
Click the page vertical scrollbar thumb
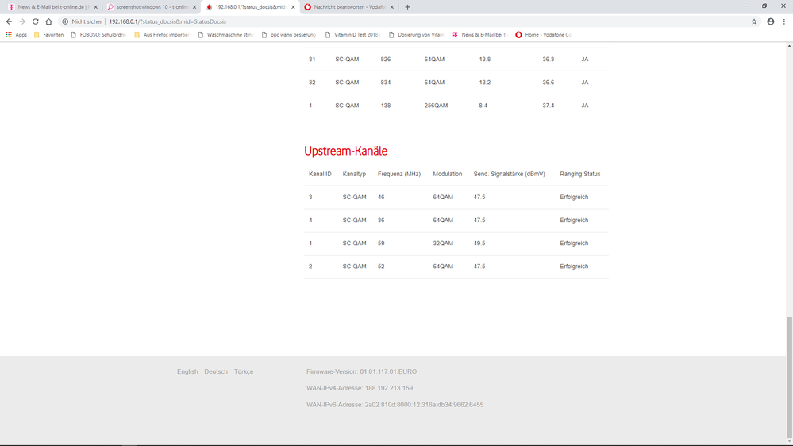pyautogui.click(x=789, y=377)
